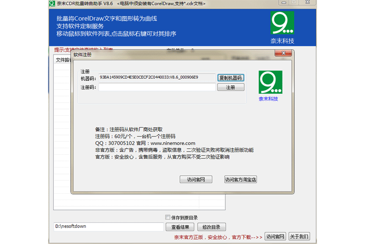Click the green logo inside the registration dialog
This screenshot has height=244, width=366.
coord(270,82)
